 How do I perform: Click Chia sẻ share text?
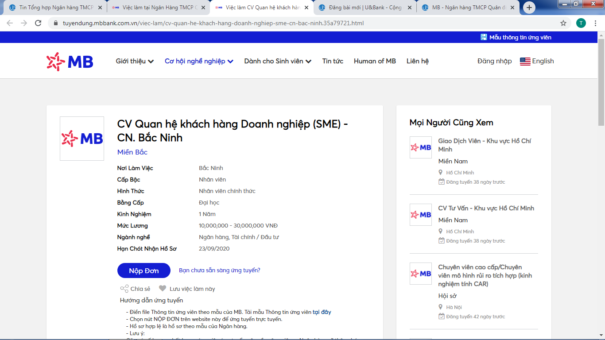[x=140, y=289]
